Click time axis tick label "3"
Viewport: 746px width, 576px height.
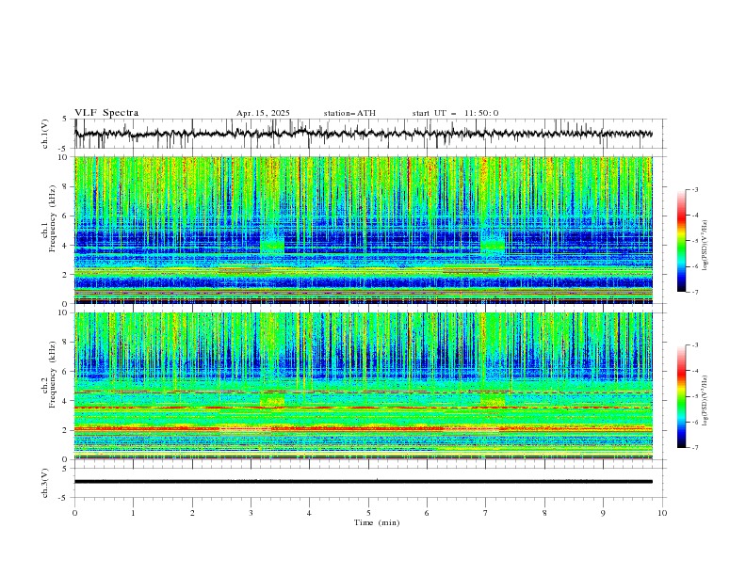coord(251,513)
